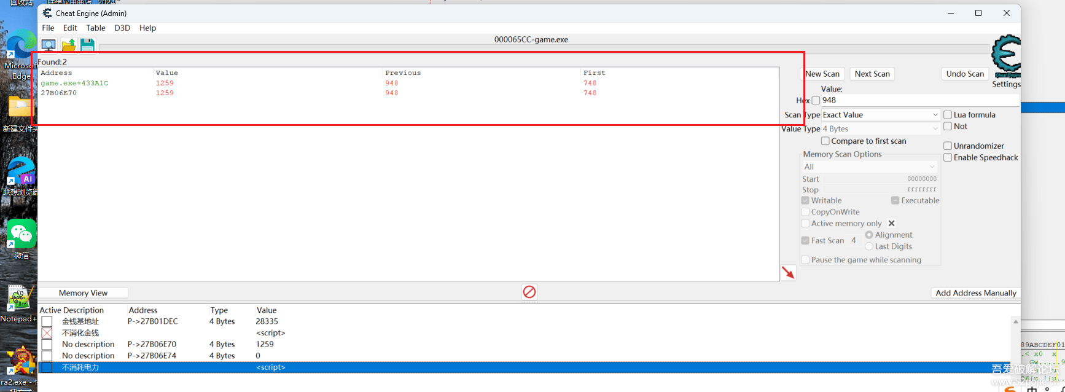Toggle the Not checkbox
Viewport: 1065px width, 392px height.
pyautogui.click(x=948, y=127)
